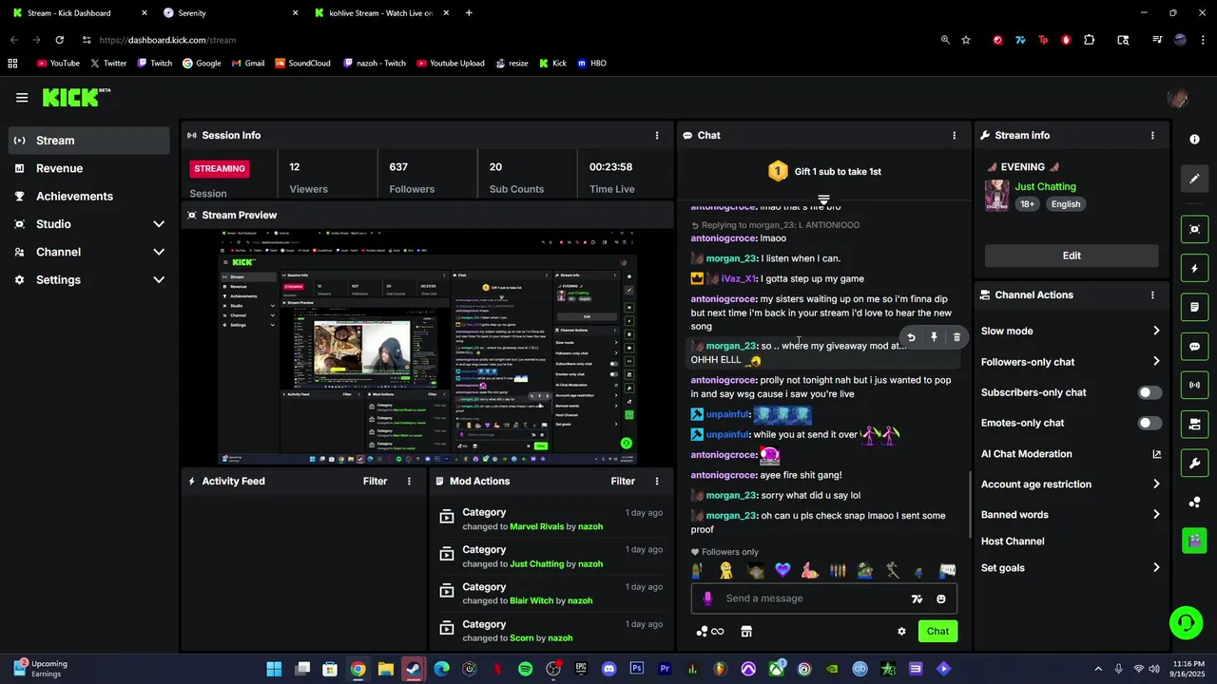
Task: Open Spotify from the Windows taskbar
Action: click(x=526, y=669)
